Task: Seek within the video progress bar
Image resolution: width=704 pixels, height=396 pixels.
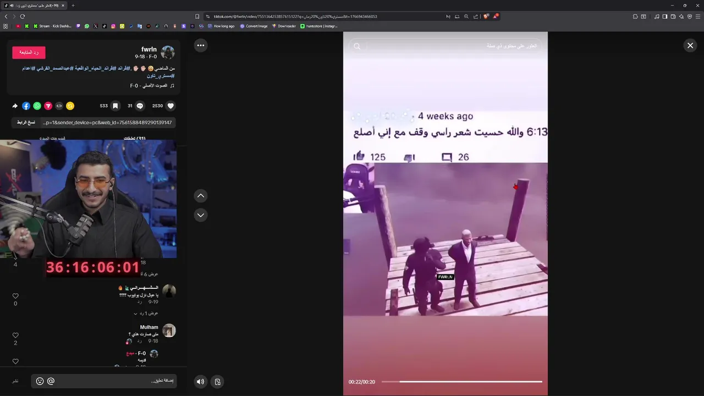Action: pos(462,382)
